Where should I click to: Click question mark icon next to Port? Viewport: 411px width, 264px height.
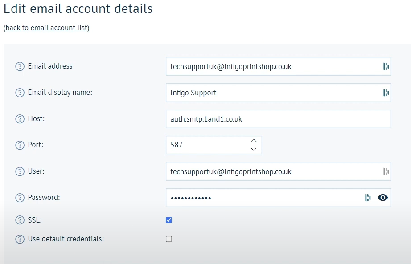[x=20, y=145]
